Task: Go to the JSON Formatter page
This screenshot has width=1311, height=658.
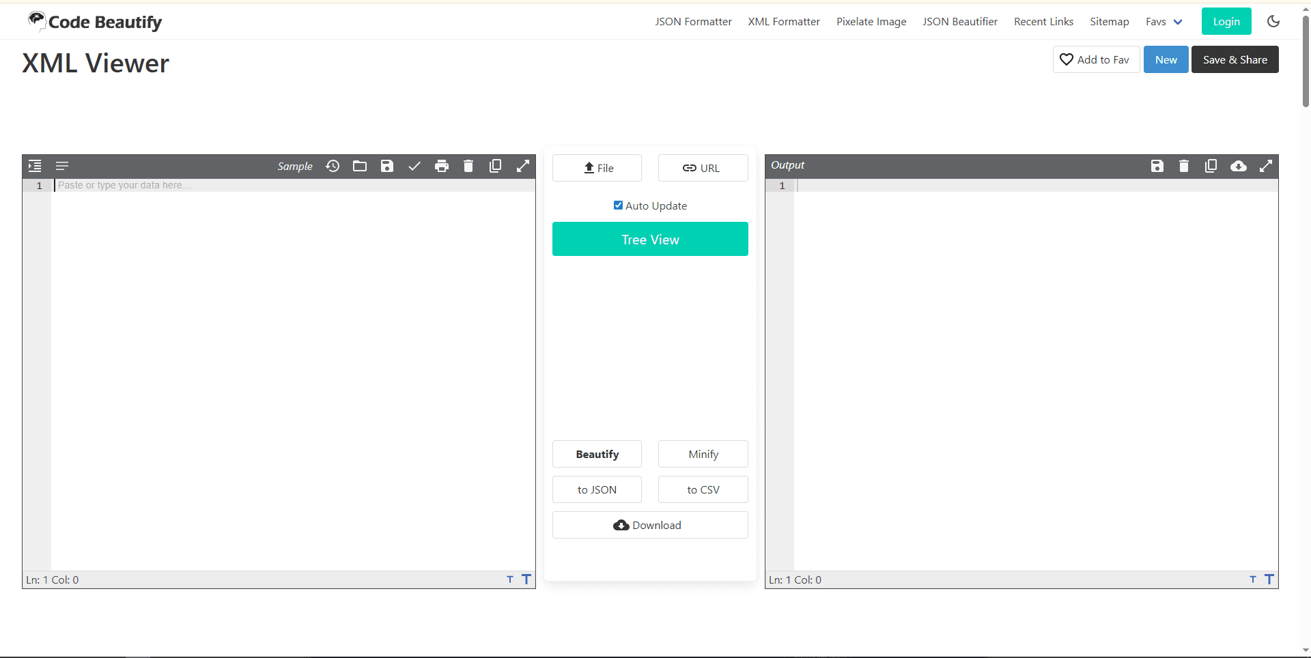Action: coord(693,21)
